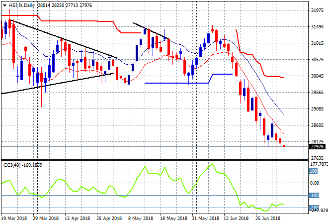Select the 29 Mar 2018 date label
Image resolution: width=328 pixels, height=224 pixels.
(46, 219)
